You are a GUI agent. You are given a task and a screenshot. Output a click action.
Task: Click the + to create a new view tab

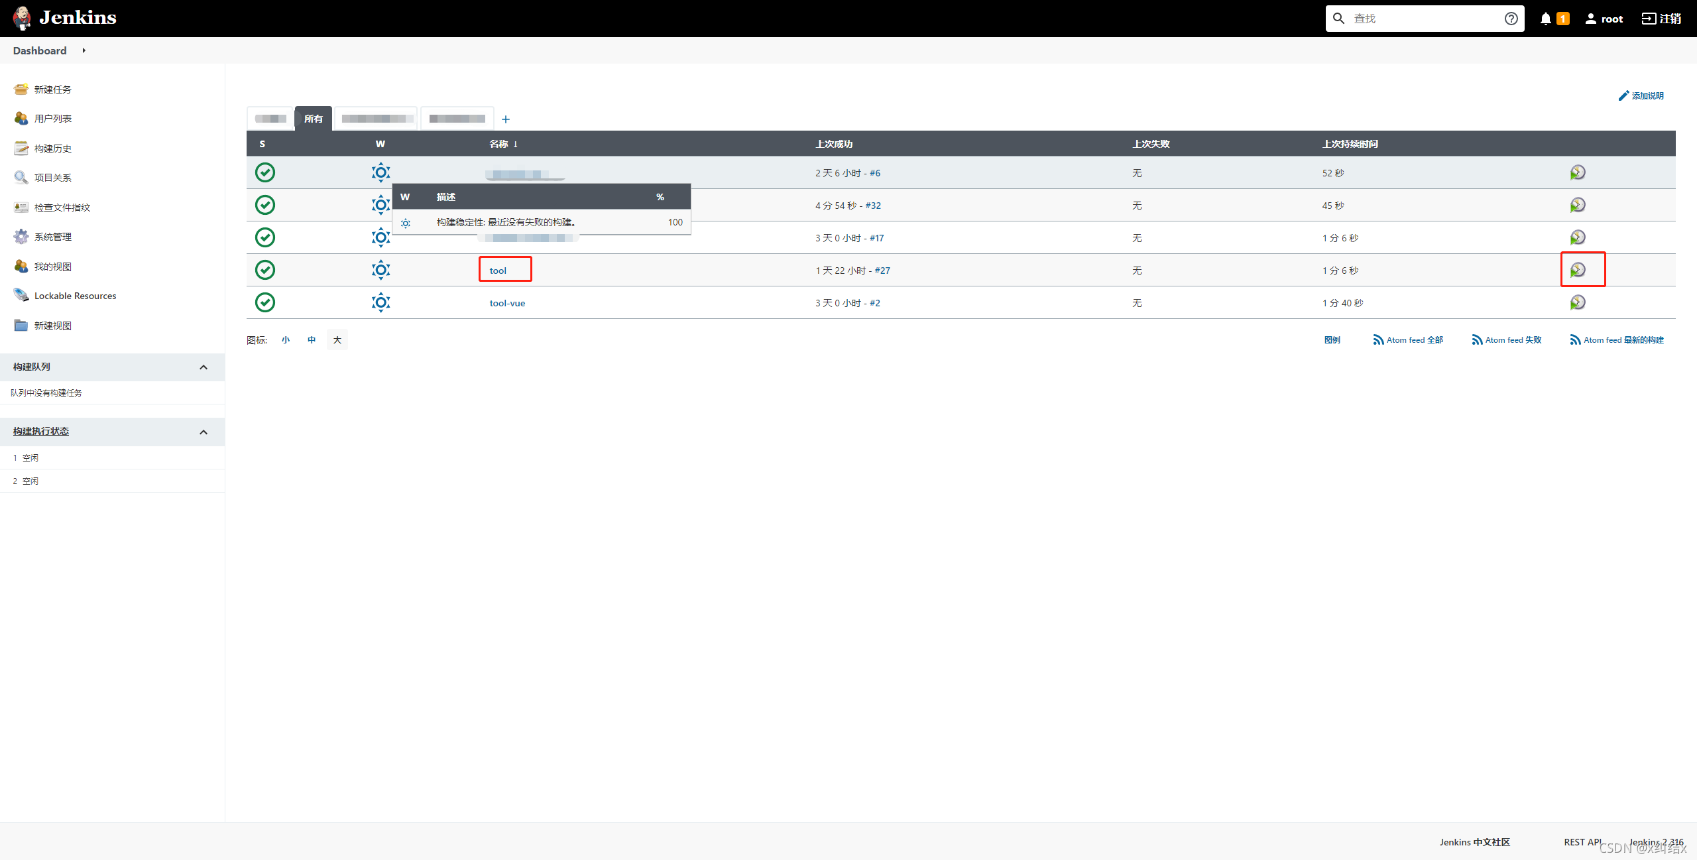[x=506, y=119]
